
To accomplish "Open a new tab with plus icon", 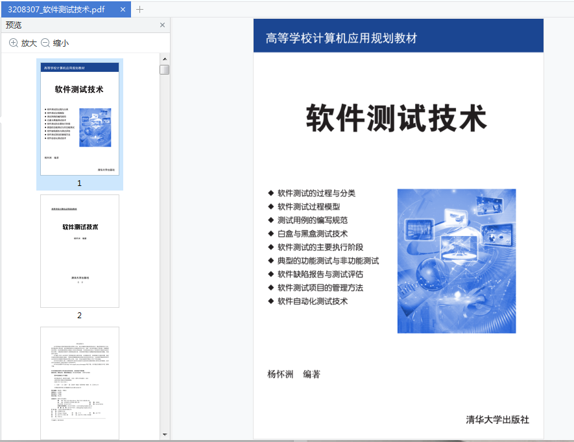I will 140,10.
